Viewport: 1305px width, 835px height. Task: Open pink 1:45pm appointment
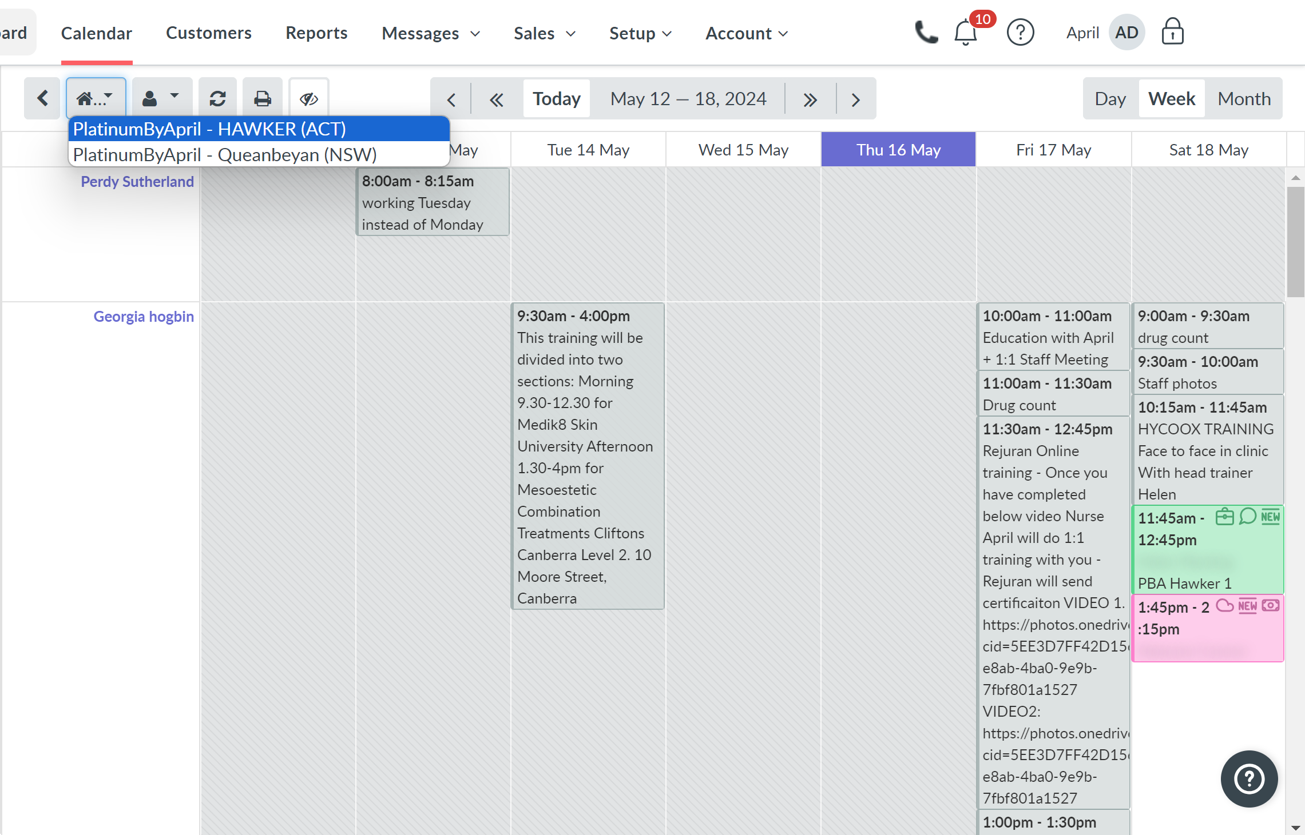tap(1208, 628)
